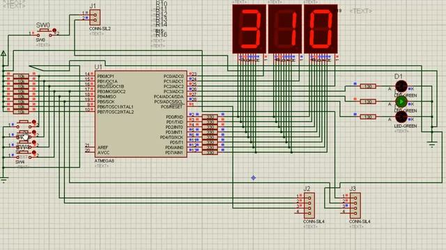
Task: Toggle the top stacked switch's red latch dot
Action: [34, 122]
